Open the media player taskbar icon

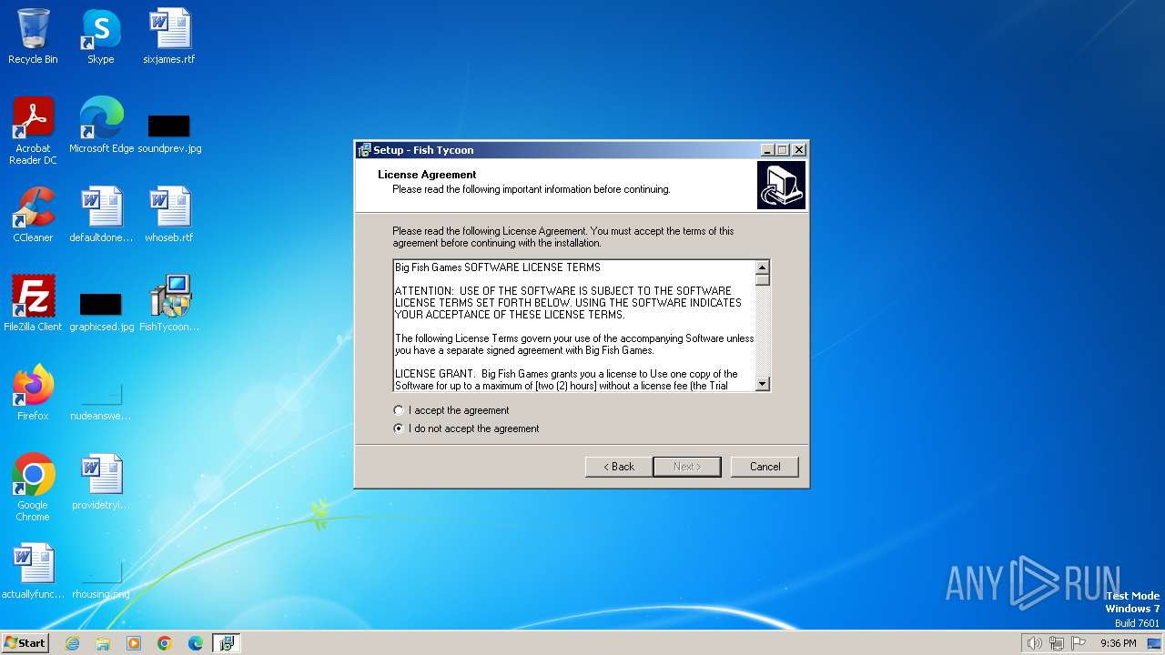pos(134,643)
